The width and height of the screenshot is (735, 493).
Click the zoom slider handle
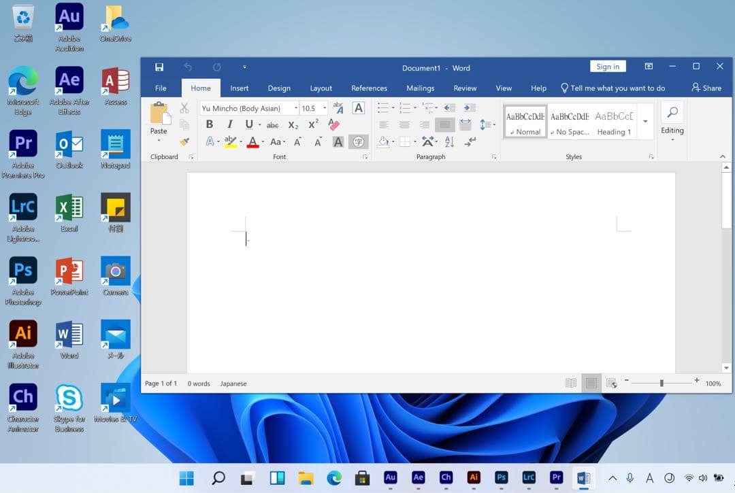pos(661,384)
